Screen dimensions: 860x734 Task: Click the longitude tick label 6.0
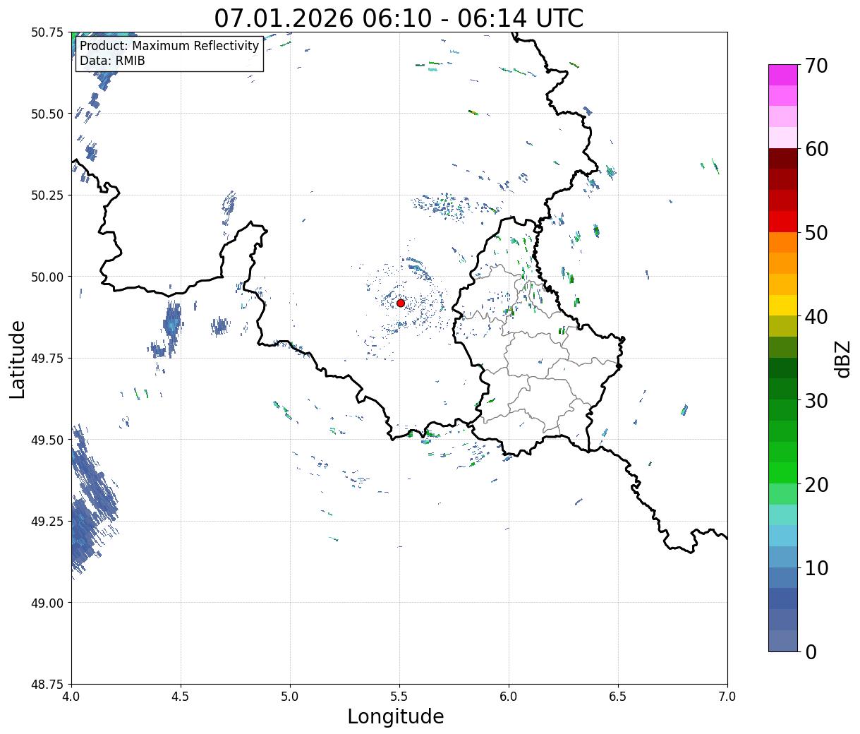pos(509,696)
